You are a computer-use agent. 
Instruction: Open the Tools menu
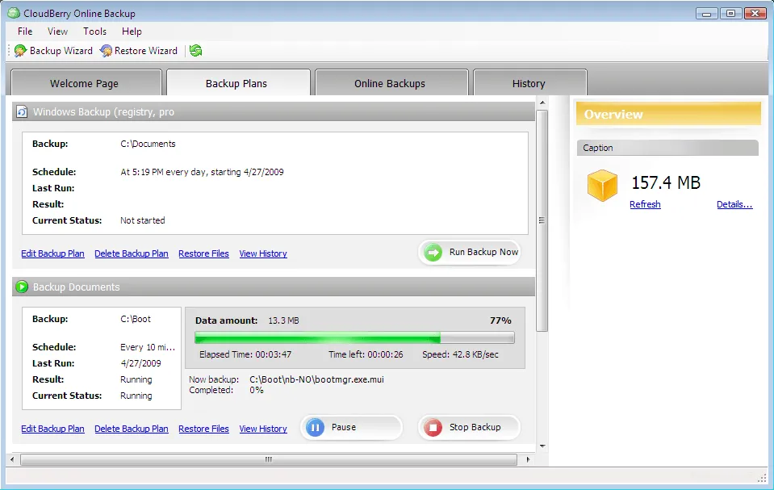click(94, 31)
